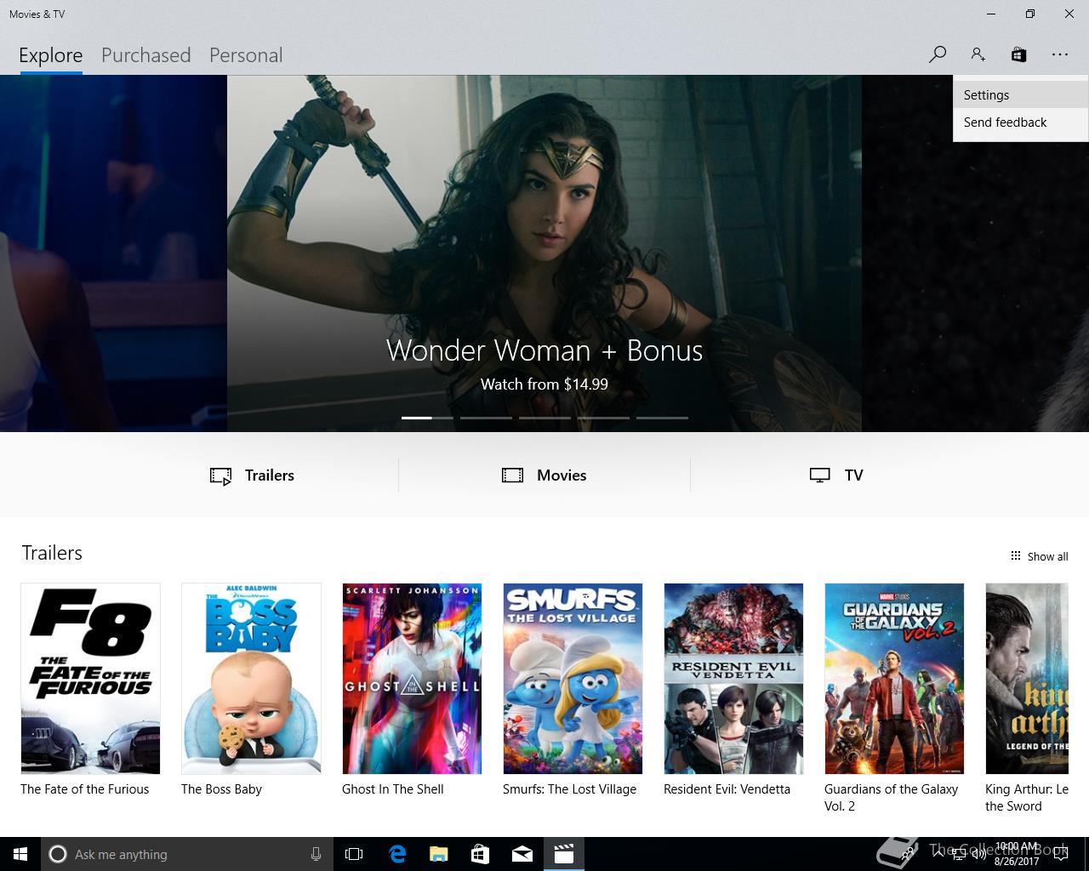This screenshot has width=1089, height=871.
Task: Switch to the Explore tab
Action: tap(51, 55)
